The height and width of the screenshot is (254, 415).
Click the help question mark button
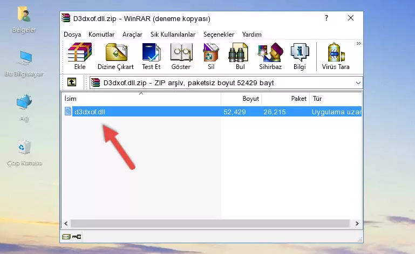pos(326,18)
